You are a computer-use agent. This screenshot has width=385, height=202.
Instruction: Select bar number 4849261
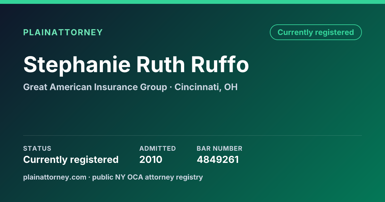[218, 160]
